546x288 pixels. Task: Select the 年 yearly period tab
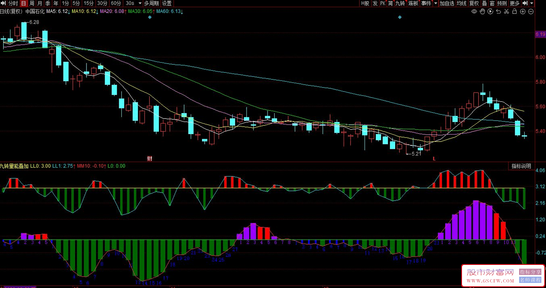56,3
